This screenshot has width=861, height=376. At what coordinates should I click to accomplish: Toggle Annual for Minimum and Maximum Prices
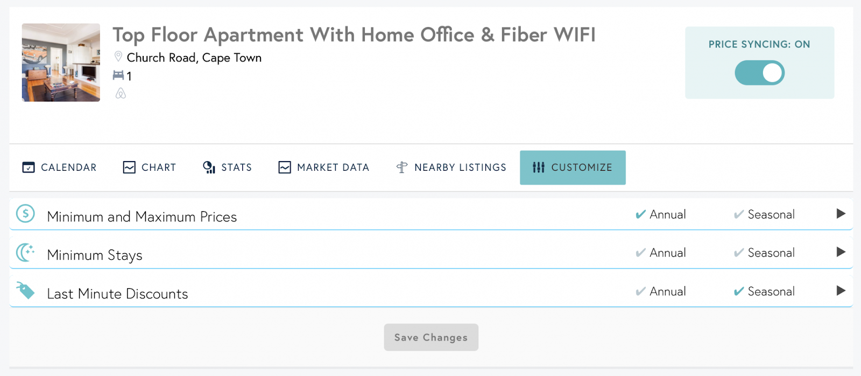[640, 214]
